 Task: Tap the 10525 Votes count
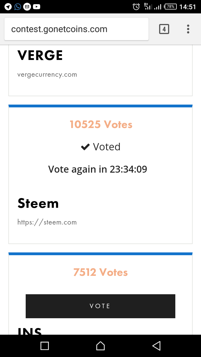101,125
